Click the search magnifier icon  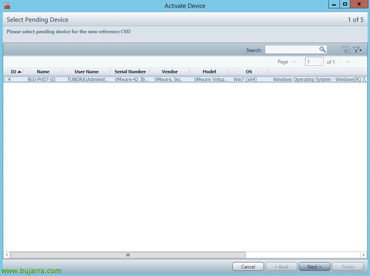(x=323, y=49)
